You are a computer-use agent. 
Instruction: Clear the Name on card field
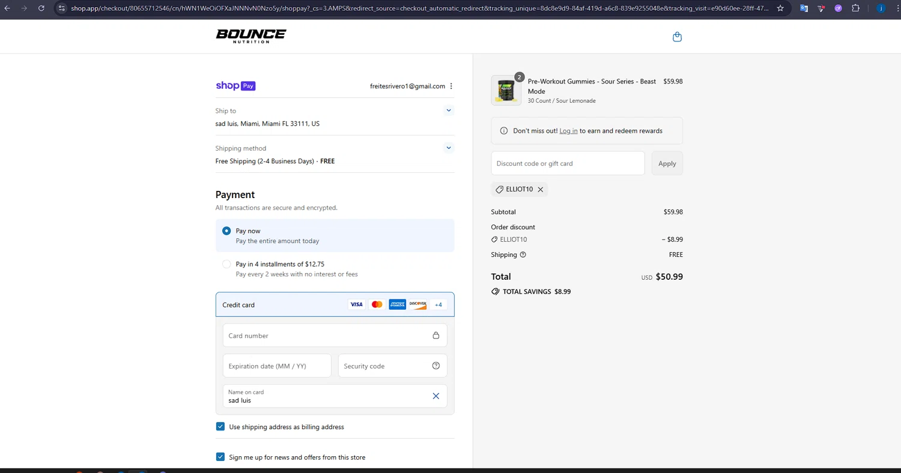(436, 396)
